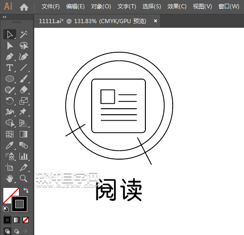This screenshot has height=235, width=244.
Task: Select the Eyedropper tool
Action: point(10,145)
